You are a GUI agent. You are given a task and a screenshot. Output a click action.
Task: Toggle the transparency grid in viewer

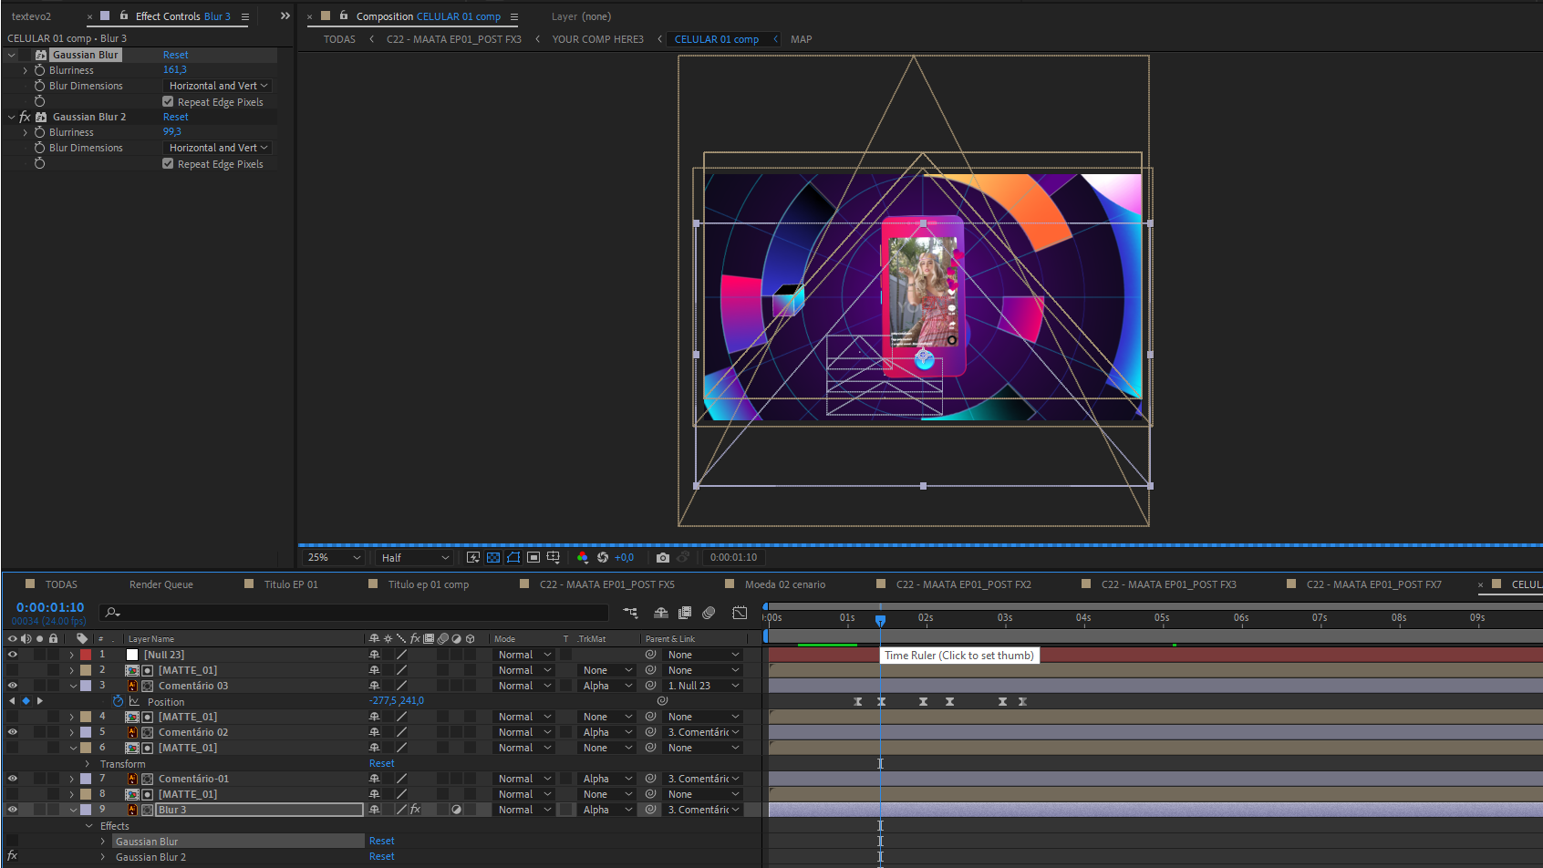(x=493, y=557)
